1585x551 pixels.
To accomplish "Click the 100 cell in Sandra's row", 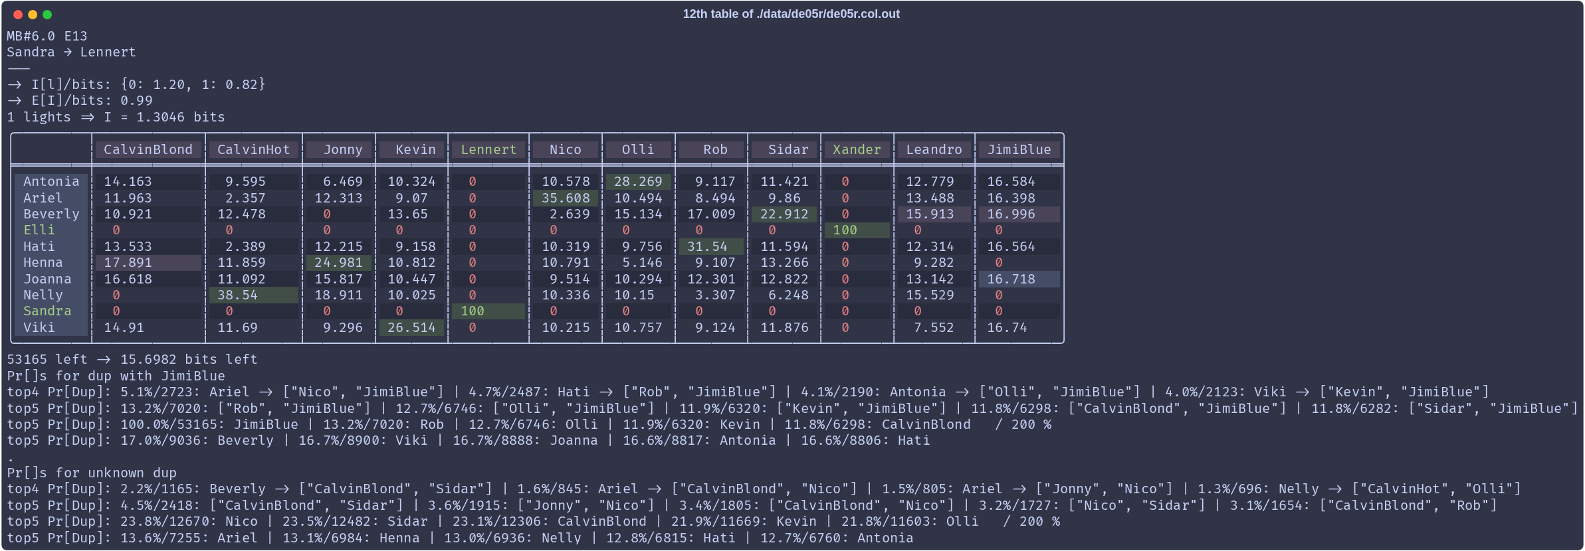I will (x=473, y=311).
